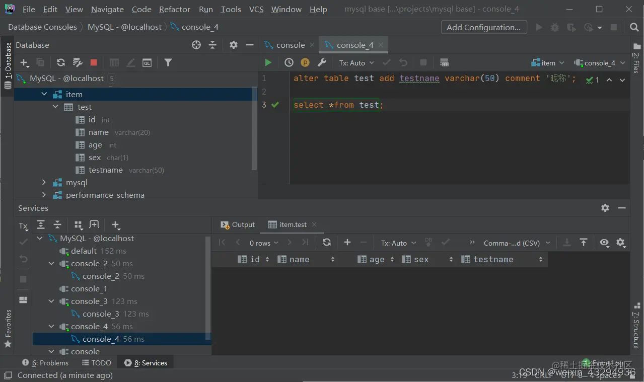Open editor settings wrench icon

[322, 62]
